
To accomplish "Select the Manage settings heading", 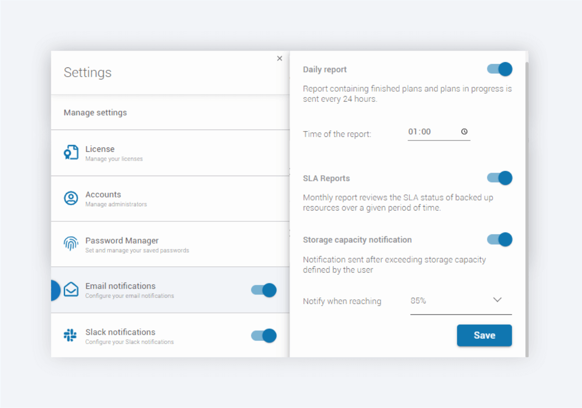I will click(96, 113).
